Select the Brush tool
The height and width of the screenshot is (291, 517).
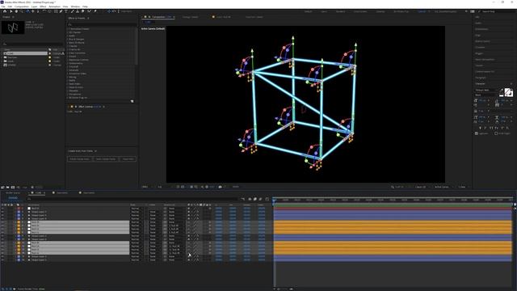click(72, 11)
